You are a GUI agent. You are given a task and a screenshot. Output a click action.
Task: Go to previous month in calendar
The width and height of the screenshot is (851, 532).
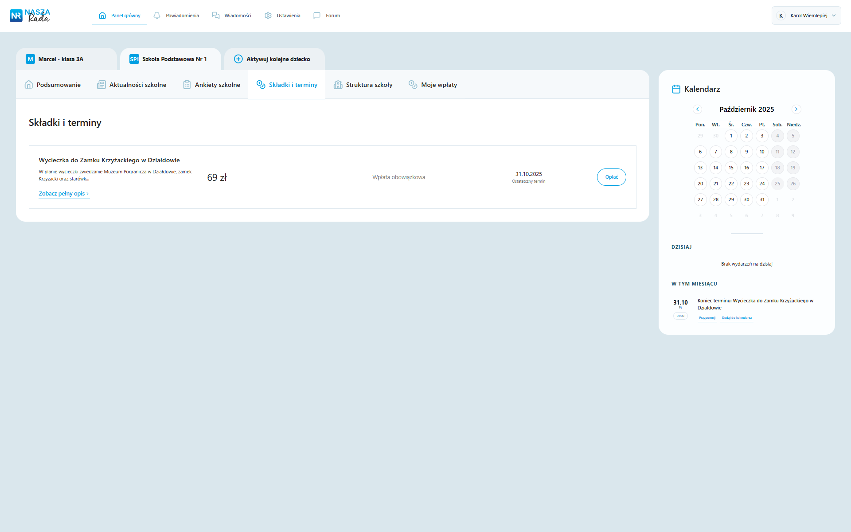pos(697,109)
